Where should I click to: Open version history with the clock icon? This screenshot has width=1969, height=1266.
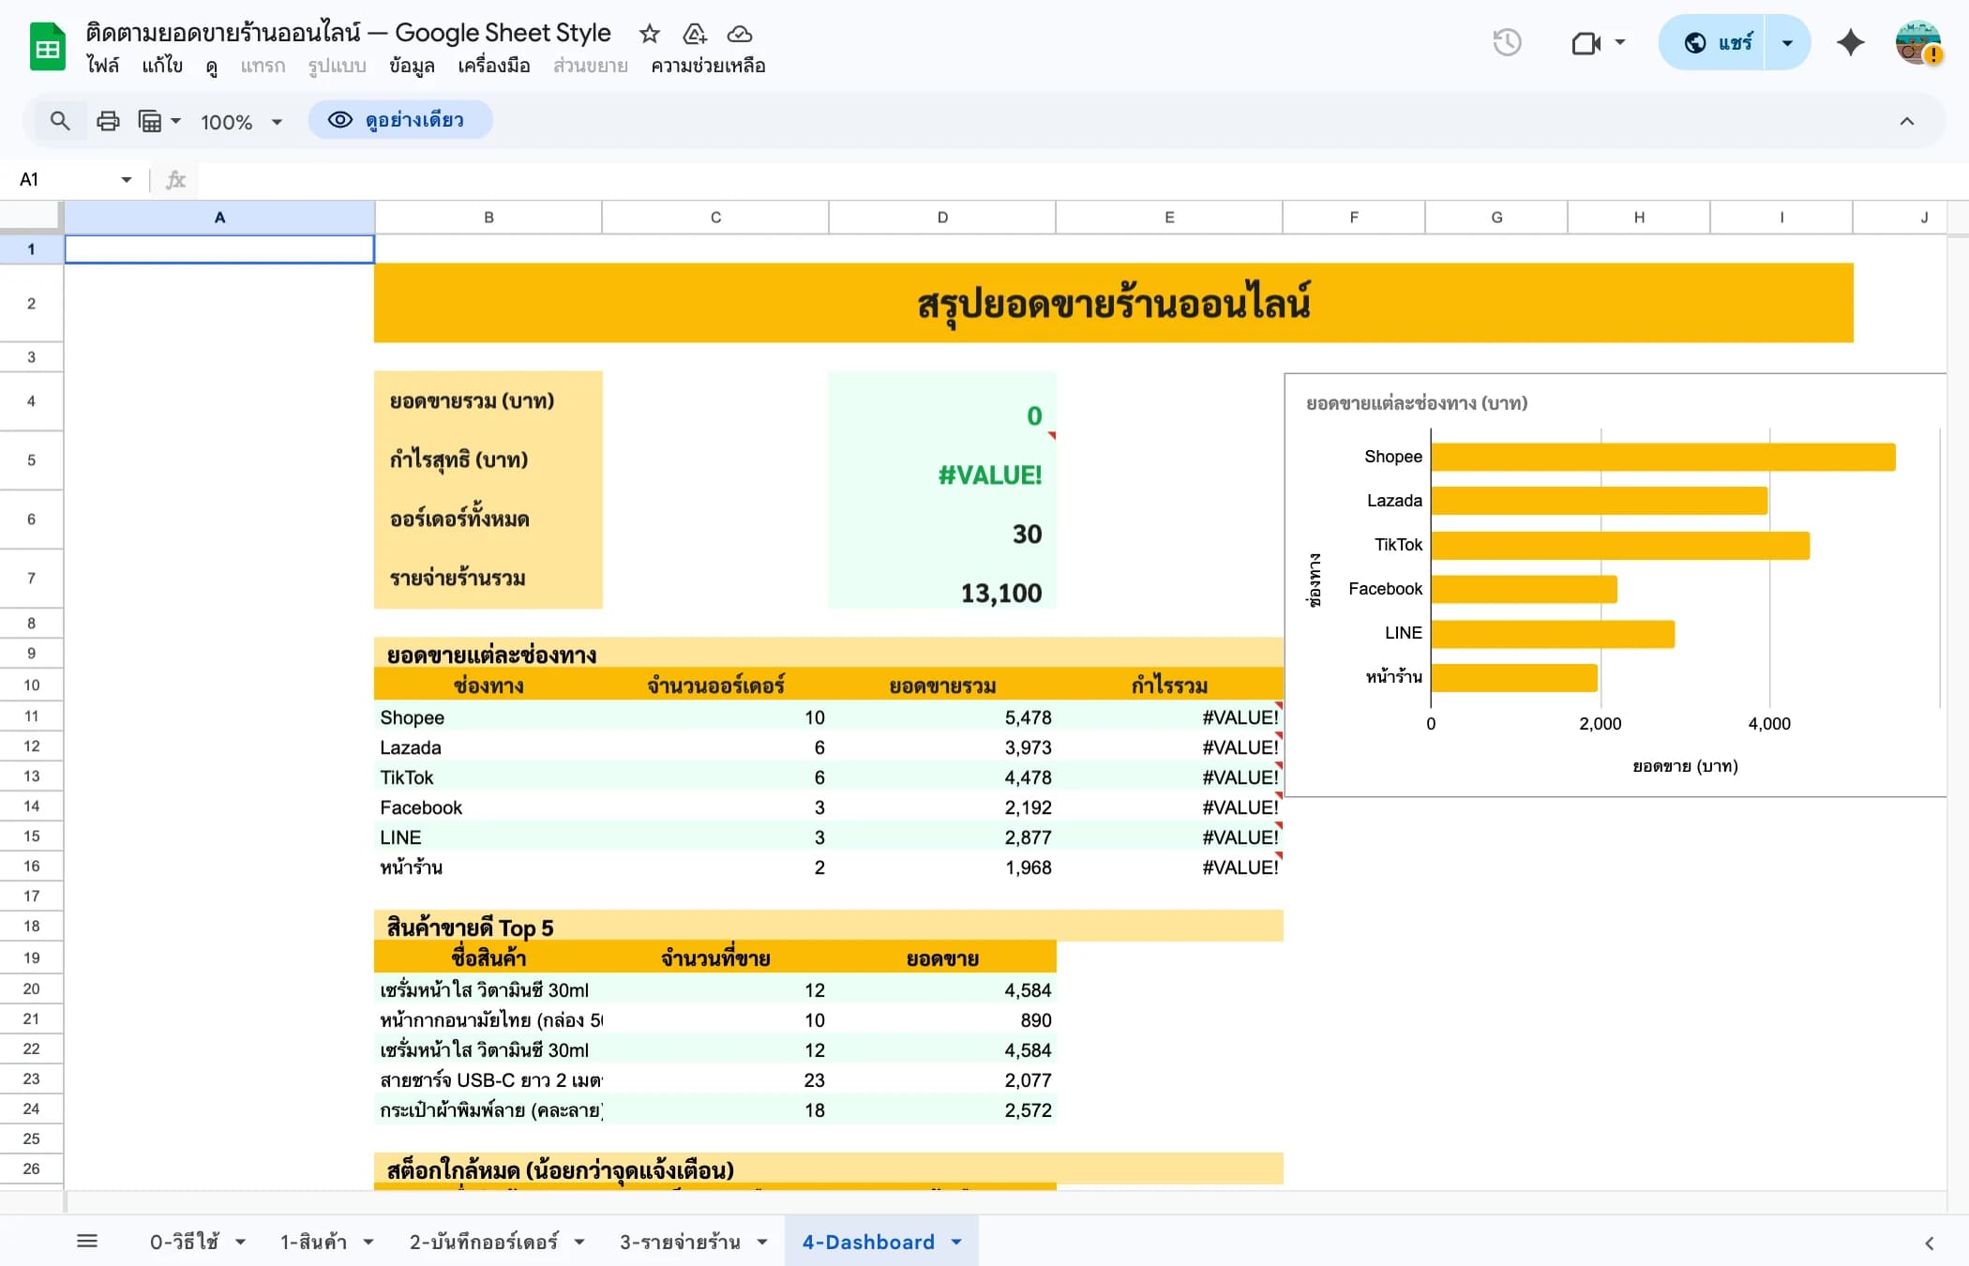pyautogui.click(x=1508, y=42)
